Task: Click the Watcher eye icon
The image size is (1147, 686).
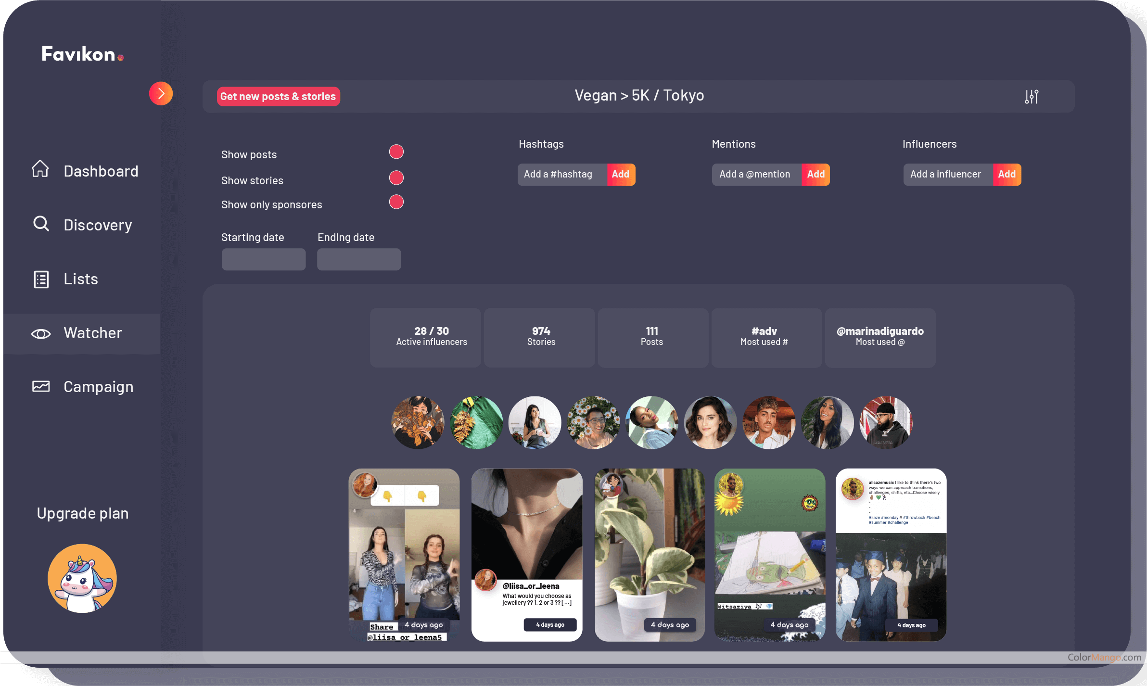Action: point(41,334)
